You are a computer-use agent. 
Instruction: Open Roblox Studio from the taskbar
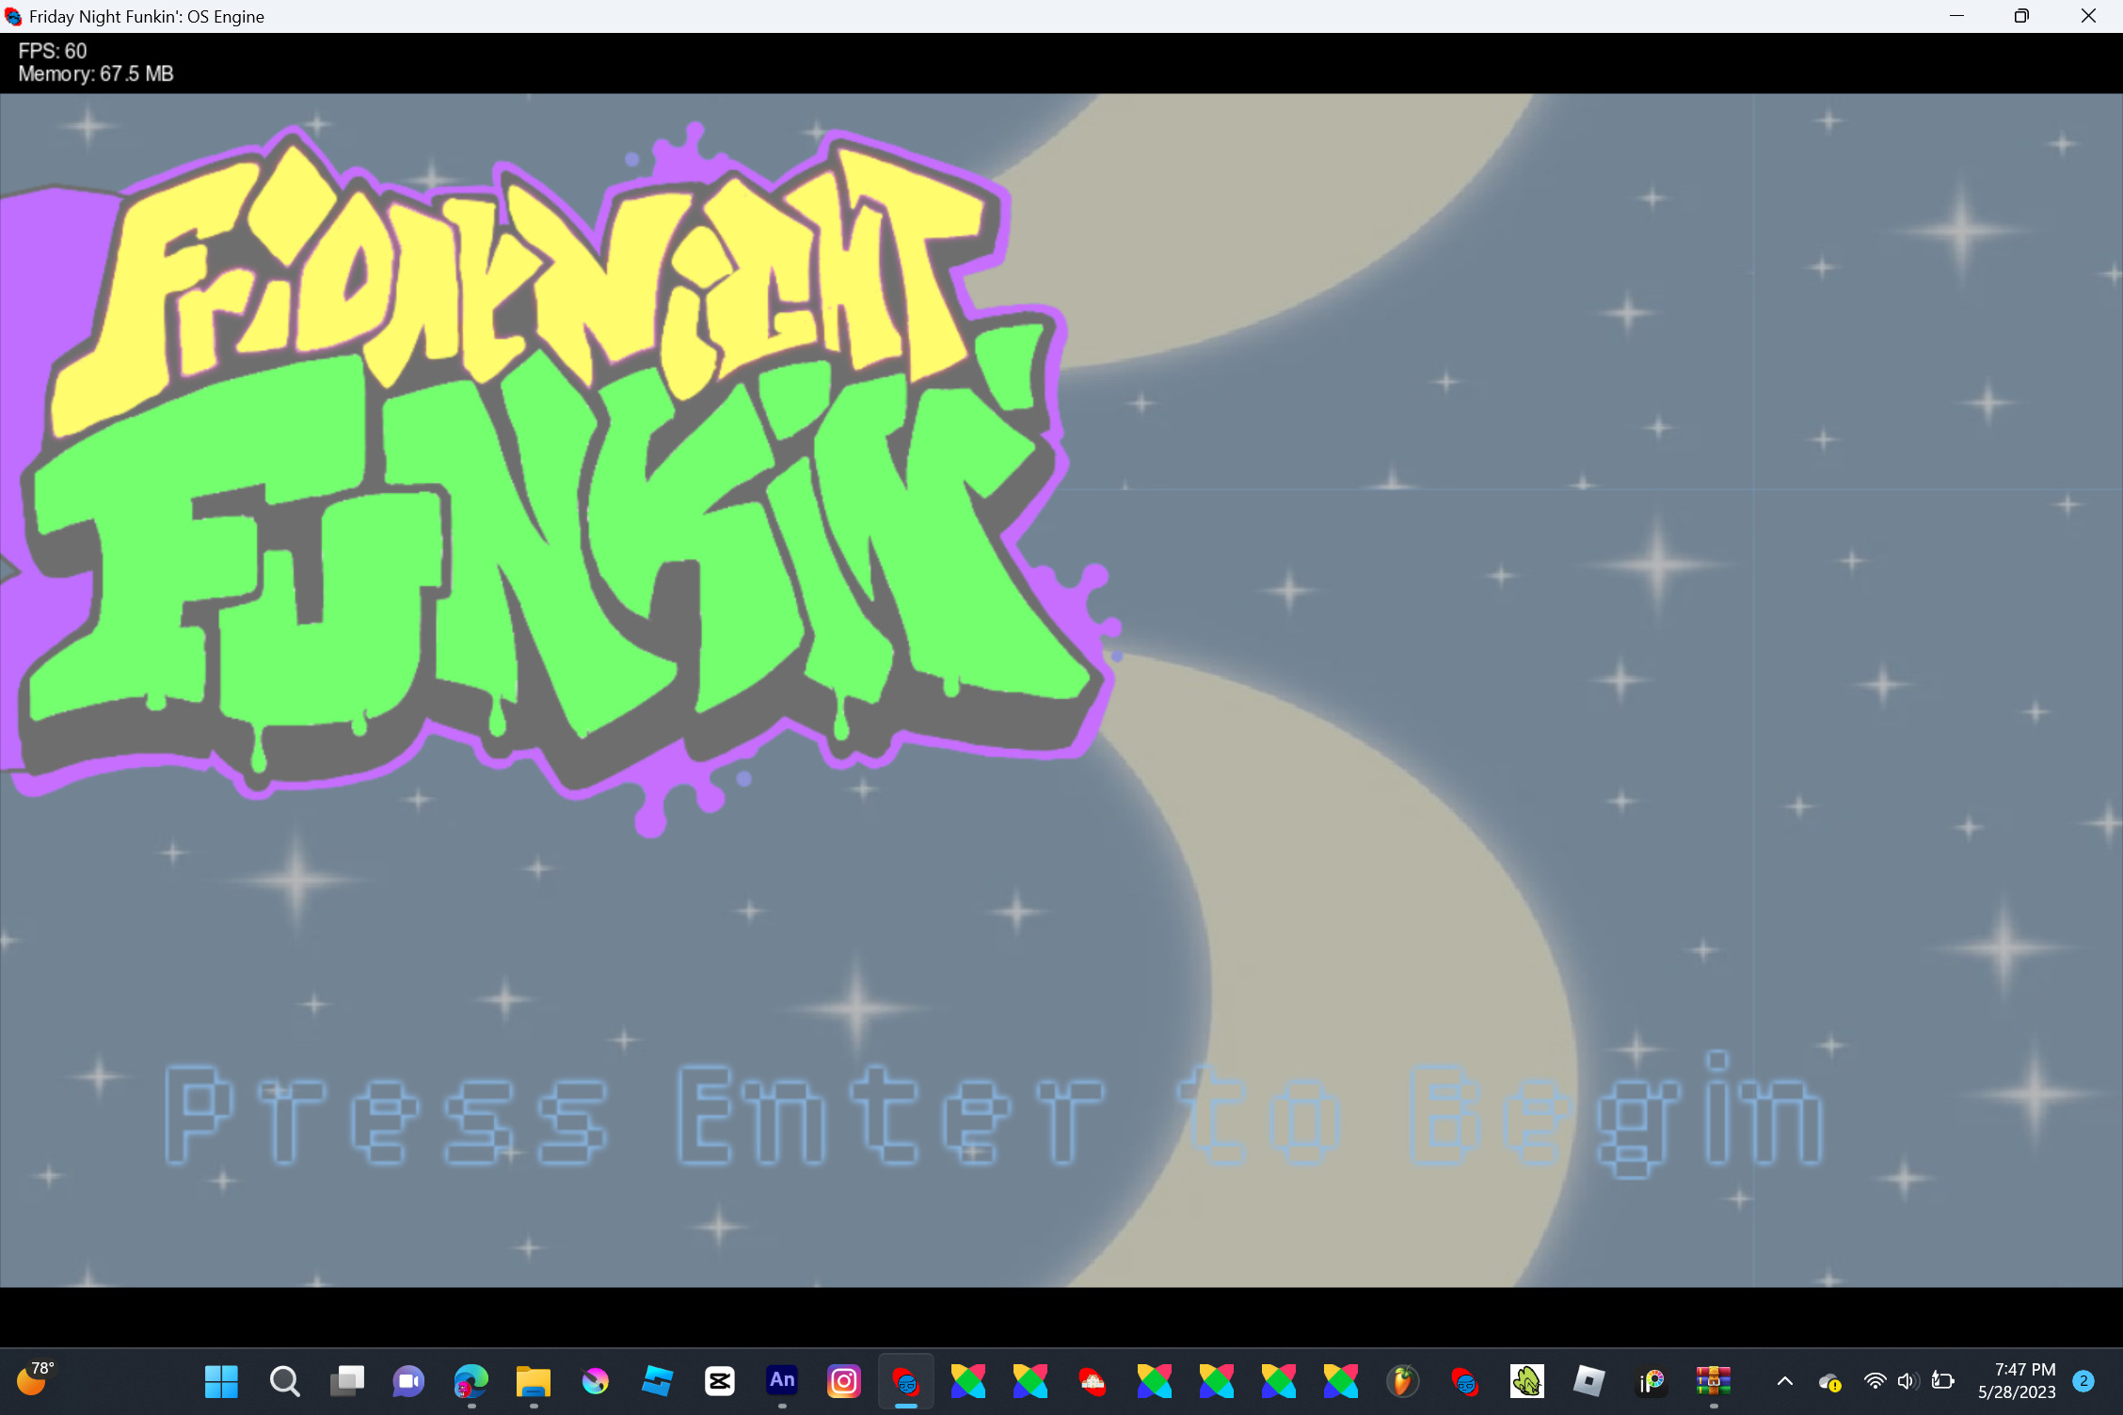point(1587,1381)
